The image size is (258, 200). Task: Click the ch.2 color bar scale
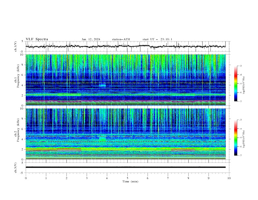pos(236,138)
